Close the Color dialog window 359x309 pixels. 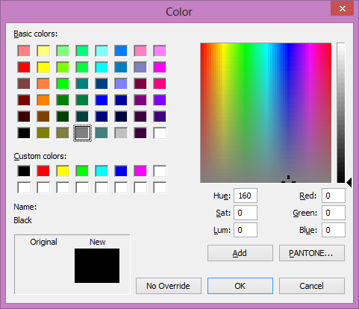pyautogui.click(x=342, y=9)
